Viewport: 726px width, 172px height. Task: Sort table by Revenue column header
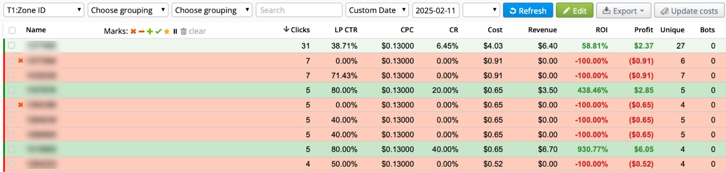pyautogui.click(x=543, y=30)
